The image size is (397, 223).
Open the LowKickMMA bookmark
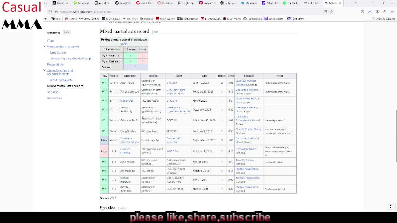tap(211, 19)
